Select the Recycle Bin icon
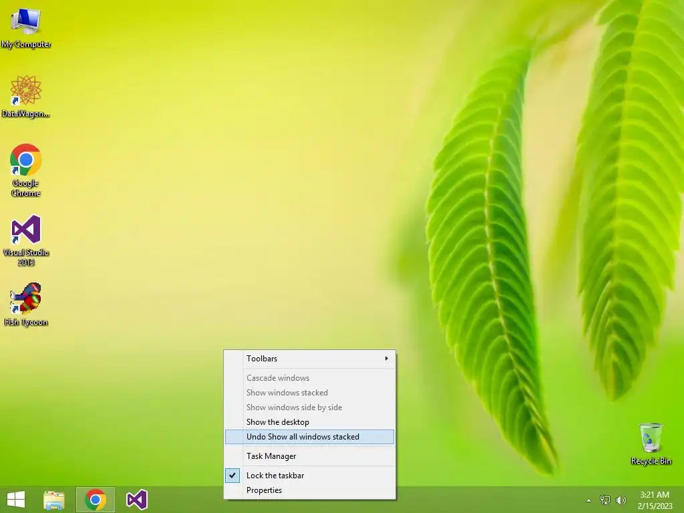The width and height of the screenshot is (684, 513). point(651,444)
